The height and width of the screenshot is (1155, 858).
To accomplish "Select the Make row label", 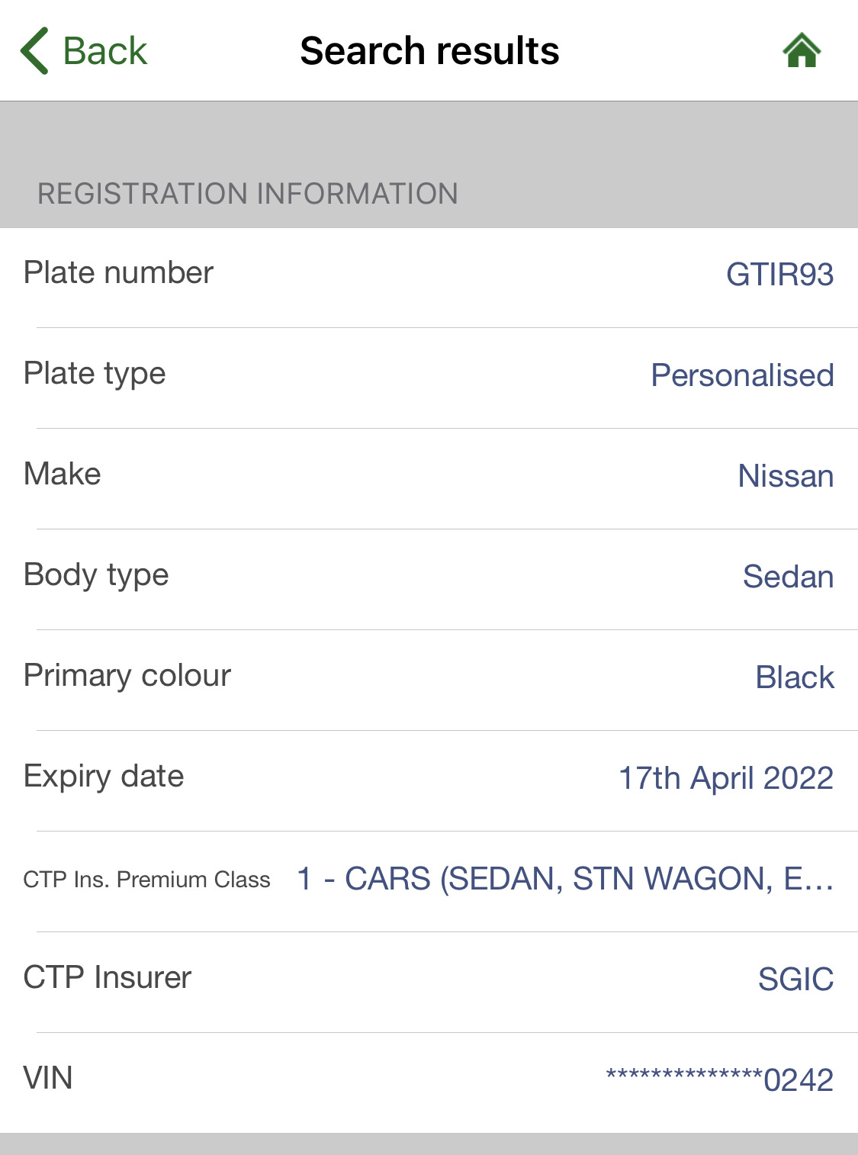I will coord(63,475).
